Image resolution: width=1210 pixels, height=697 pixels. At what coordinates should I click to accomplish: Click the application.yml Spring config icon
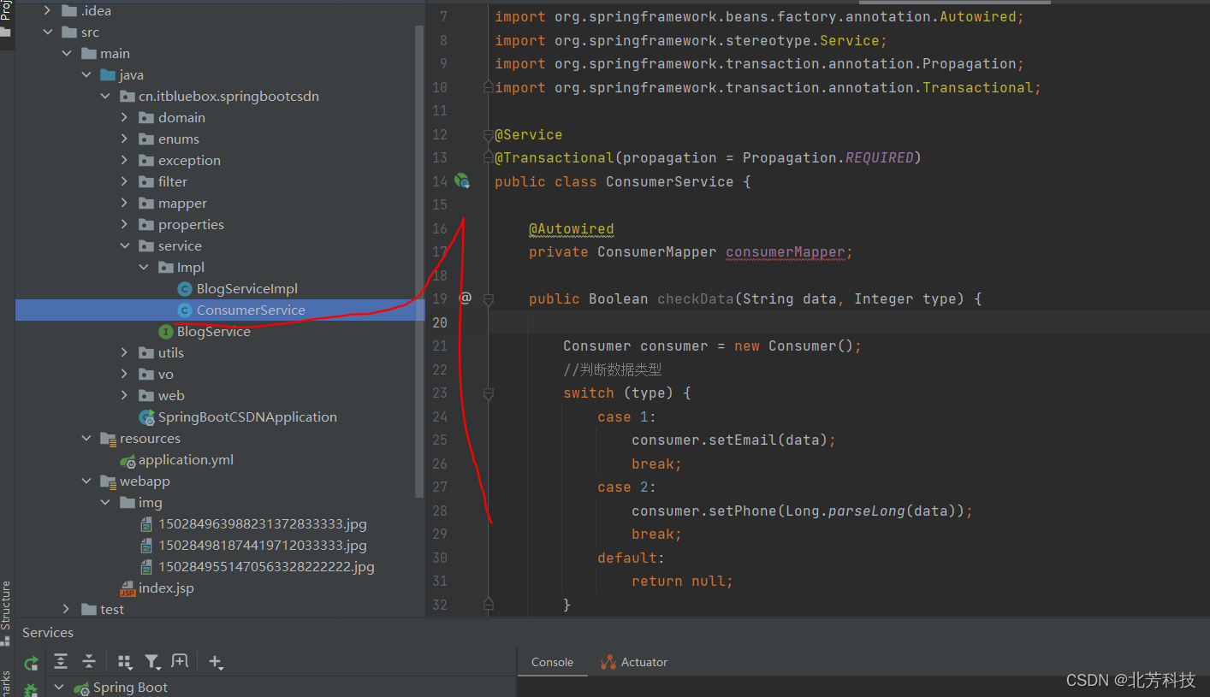[128, 460]
